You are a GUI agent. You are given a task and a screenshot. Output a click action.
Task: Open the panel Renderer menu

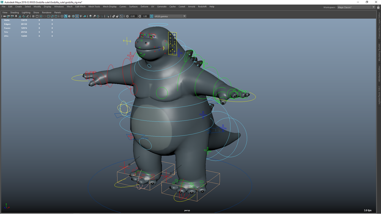pos(47,12)
